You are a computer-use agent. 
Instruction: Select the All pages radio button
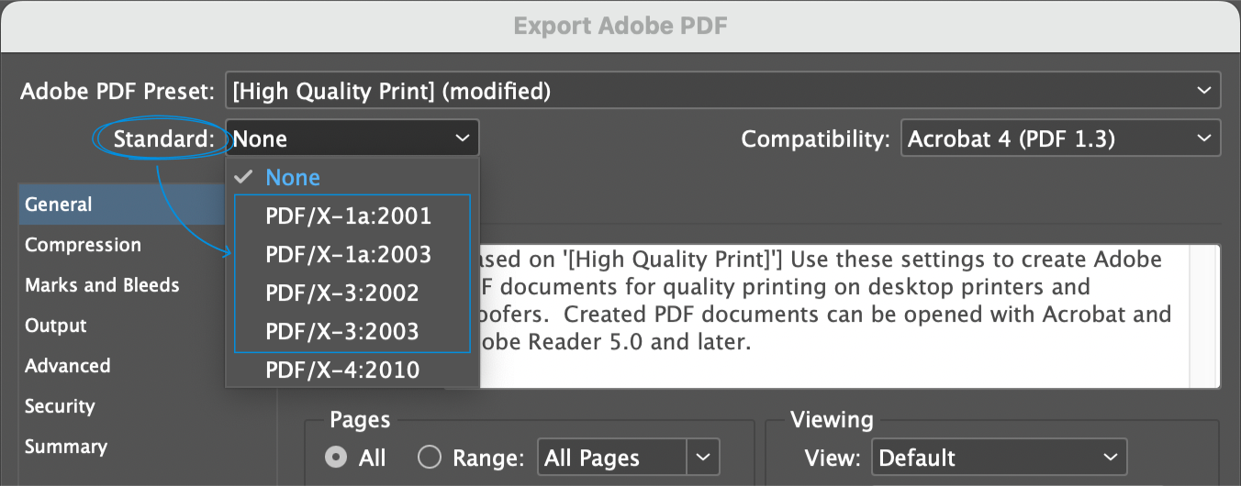pos(339,458)
